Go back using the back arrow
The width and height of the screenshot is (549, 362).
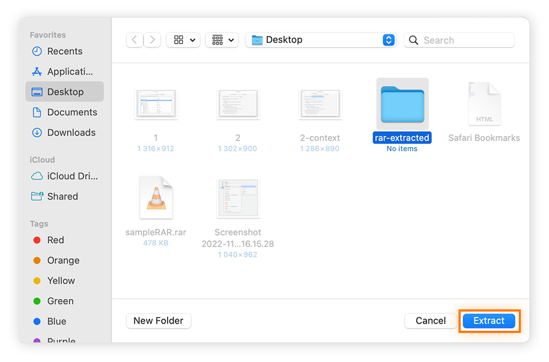click(135, 39)
